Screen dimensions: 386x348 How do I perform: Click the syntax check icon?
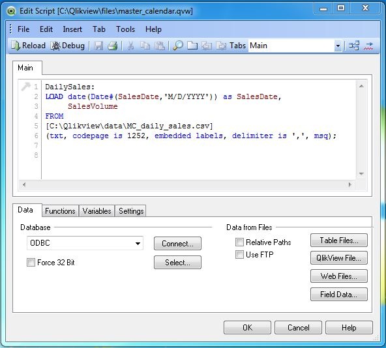(368, 46)
